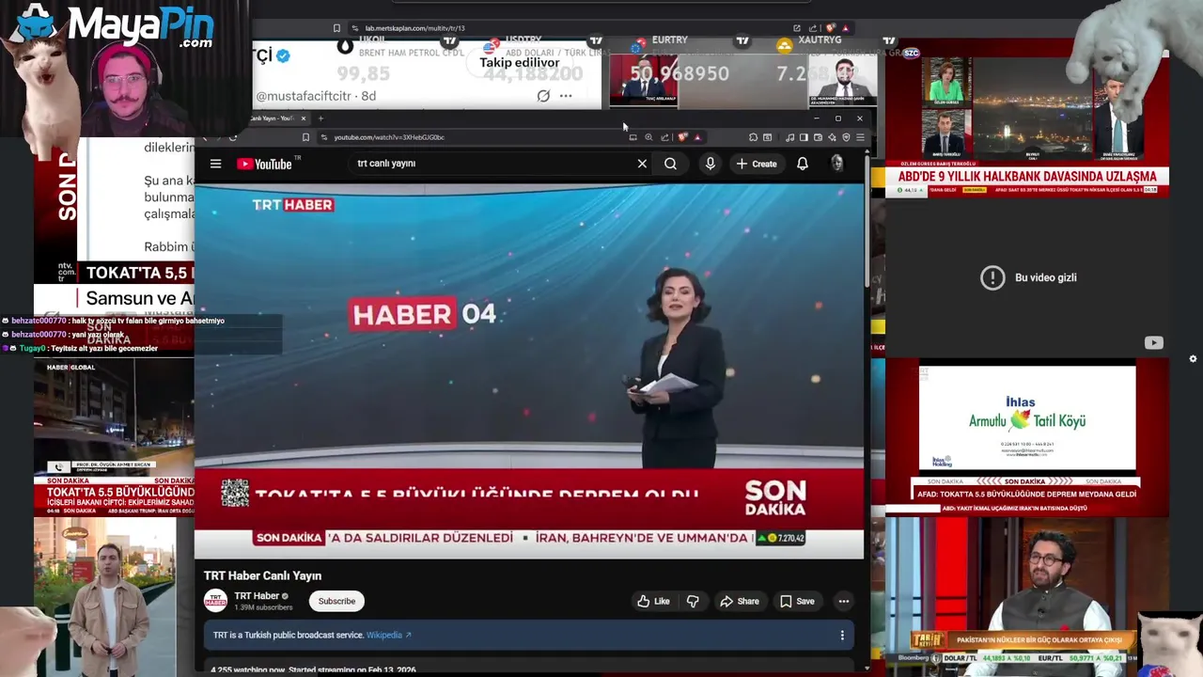The image size is (1203, 677).
Task: Open the extensions puzzle icon
Action: click(x=753, y=137)
